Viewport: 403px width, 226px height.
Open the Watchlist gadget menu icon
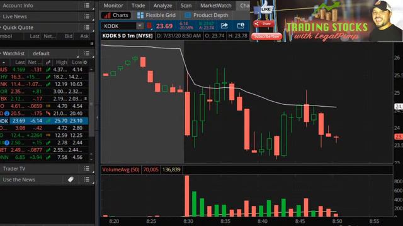tap(87, 53)
